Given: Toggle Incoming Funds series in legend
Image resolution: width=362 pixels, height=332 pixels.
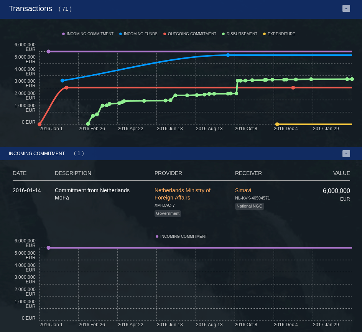Looking at the screenshot, I should coord(138,34).
